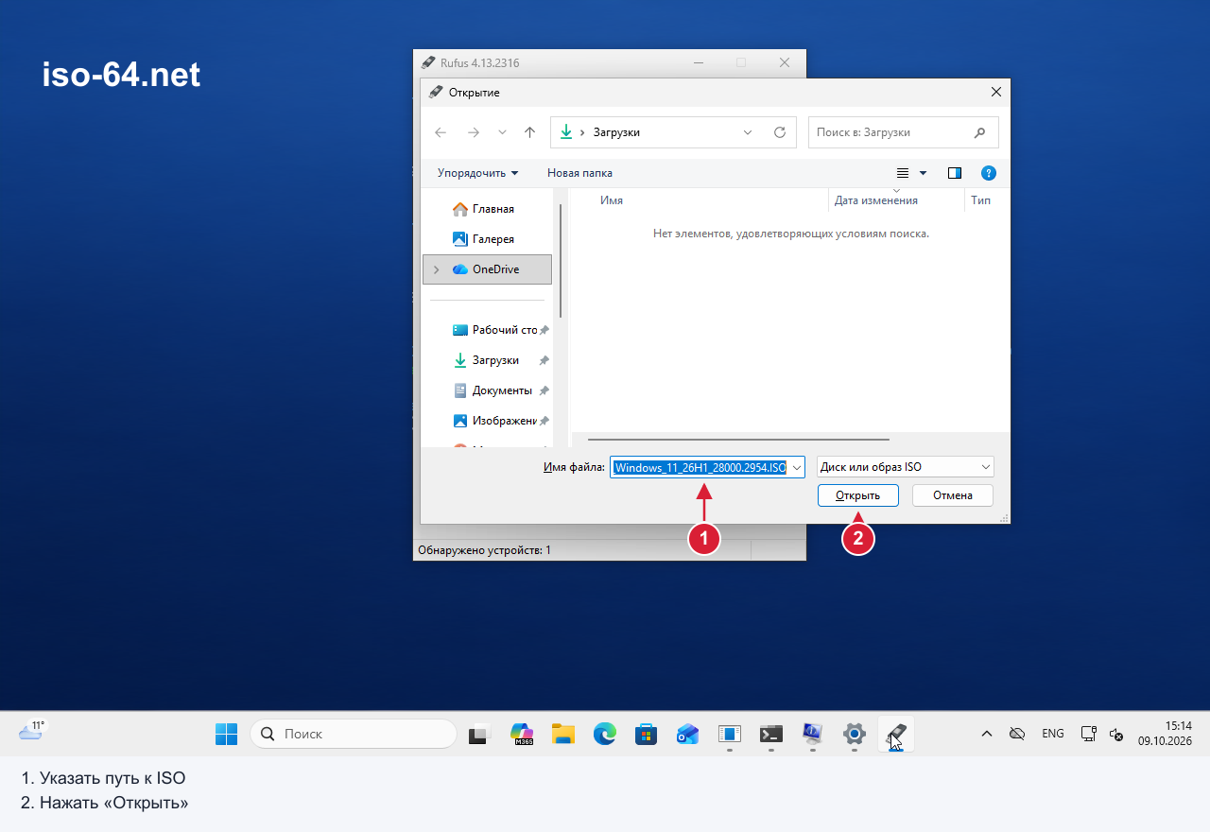1210x832 pixels.
Task: Select OneDrive in navigation pane
Action: click(x=488, y=269)
